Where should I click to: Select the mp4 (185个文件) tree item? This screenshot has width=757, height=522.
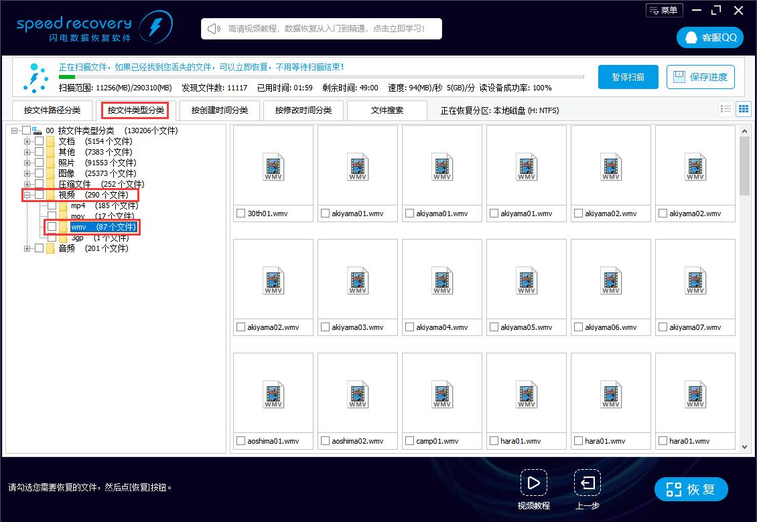(105, 205)
